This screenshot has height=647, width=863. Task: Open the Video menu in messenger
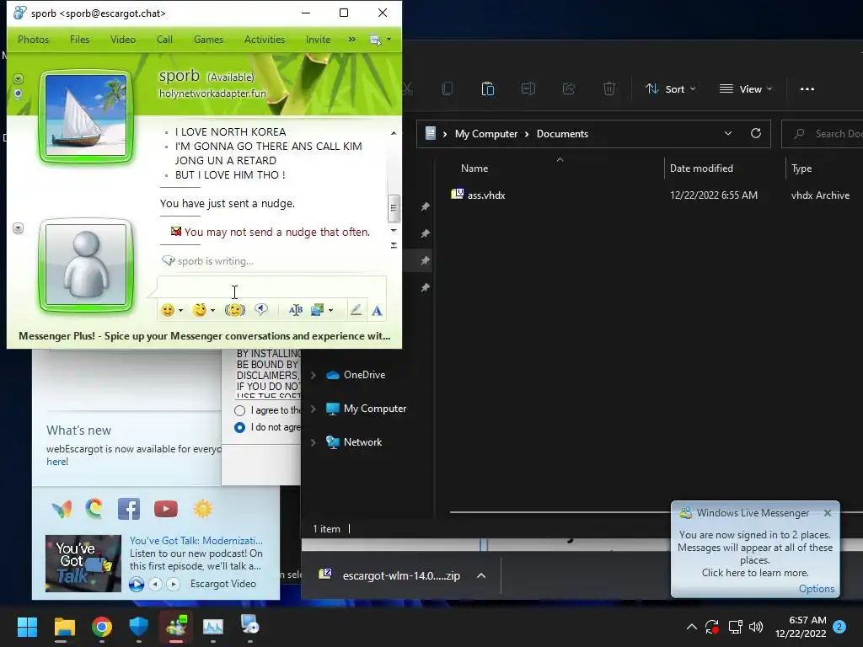point(123,40)
